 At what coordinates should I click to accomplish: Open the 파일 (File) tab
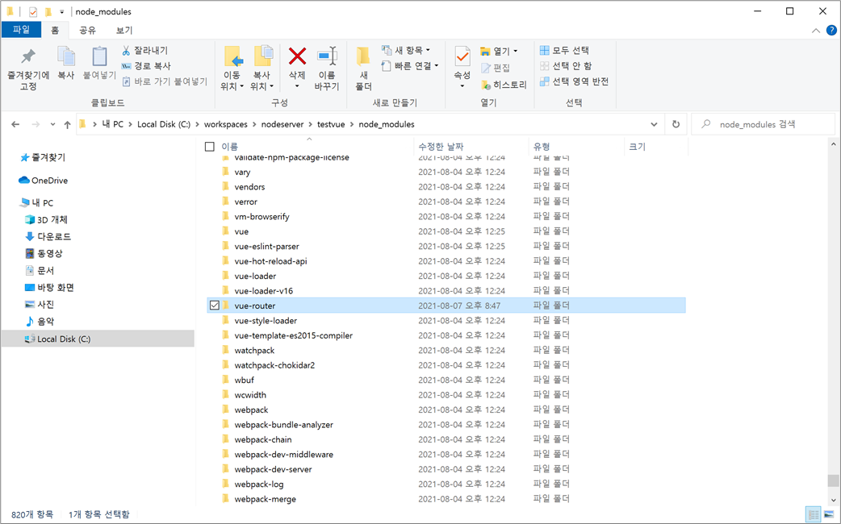pos(22,30)
